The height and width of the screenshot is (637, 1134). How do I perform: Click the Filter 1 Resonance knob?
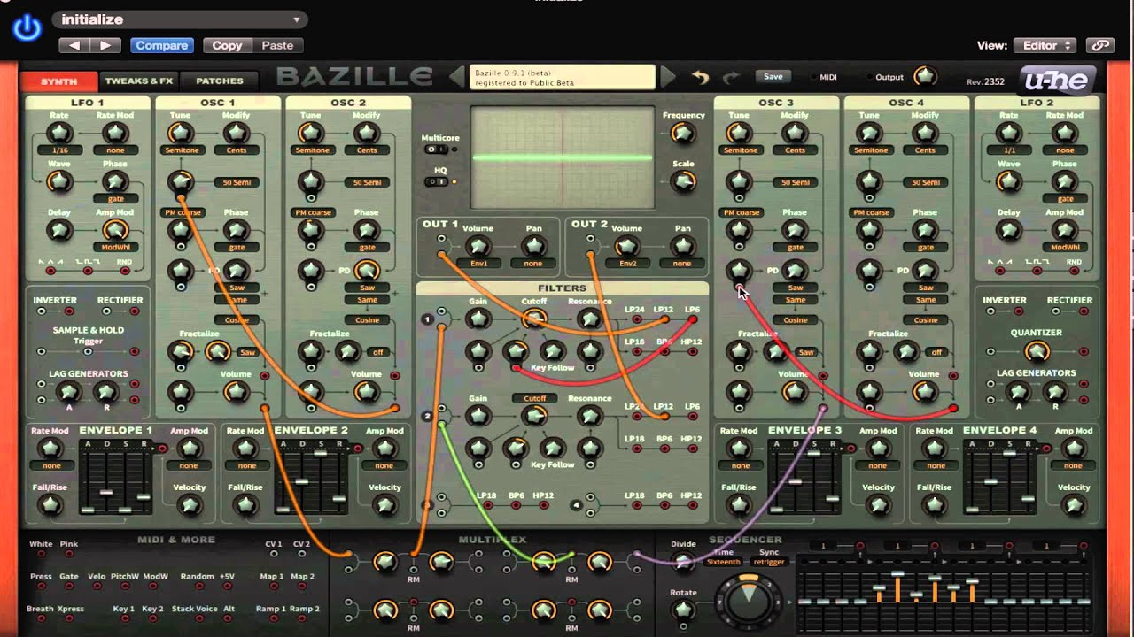coord(589,319)
